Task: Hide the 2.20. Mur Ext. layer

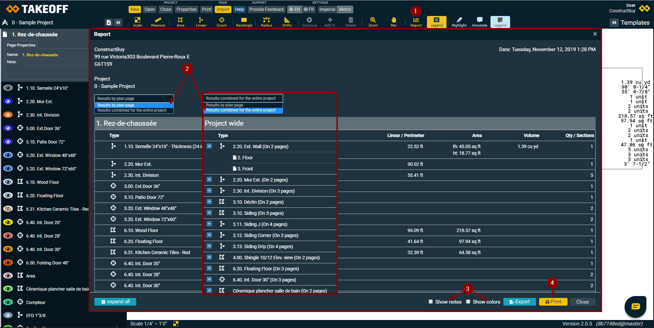Action: click(x=8, y=101)
